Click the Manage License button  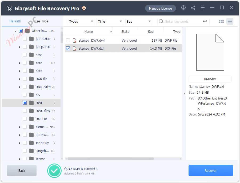pyautogui.click(x=161, y=9)
